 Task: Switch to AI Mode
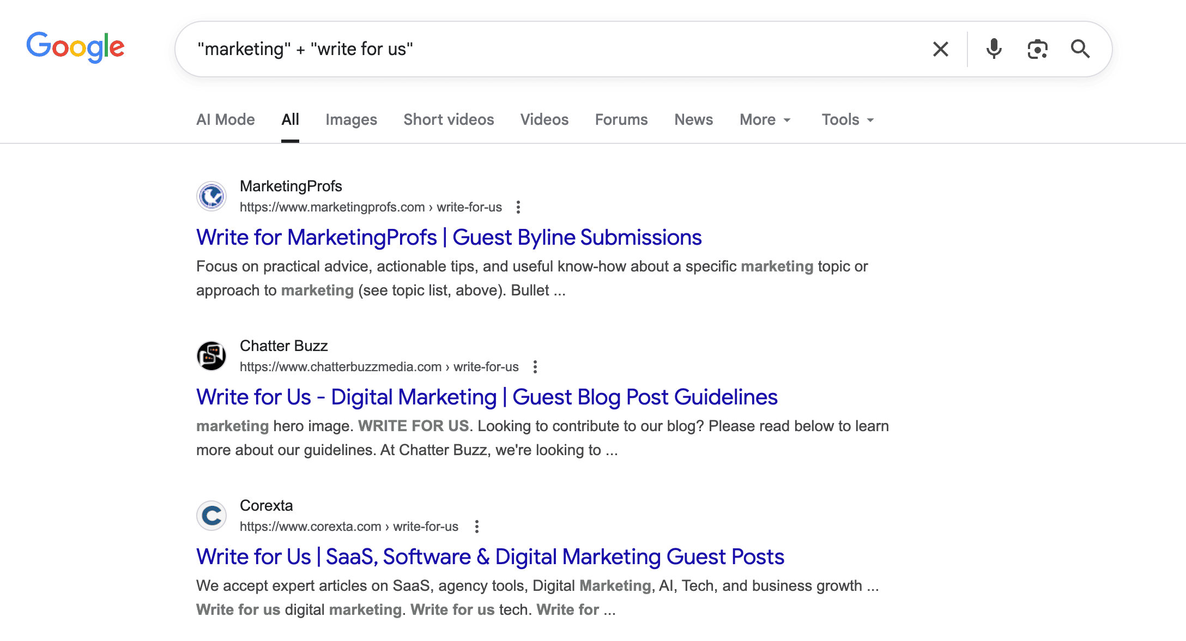(225, 119)
